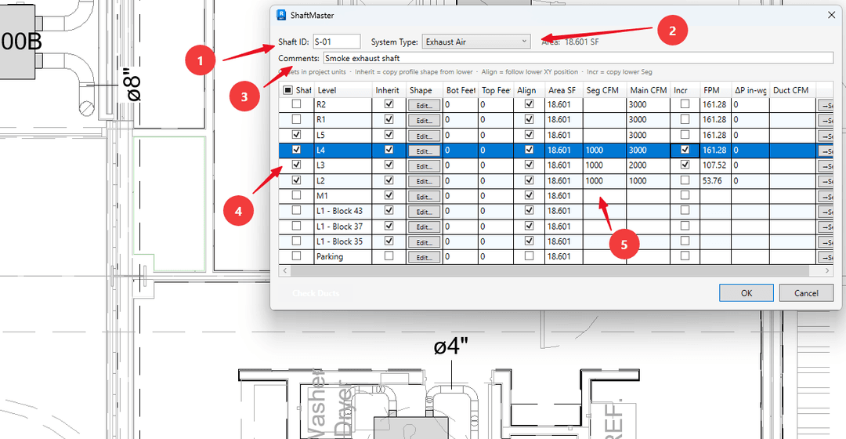
Task: Click the ΔP in-wg column header
Action: tap(750, 90)
